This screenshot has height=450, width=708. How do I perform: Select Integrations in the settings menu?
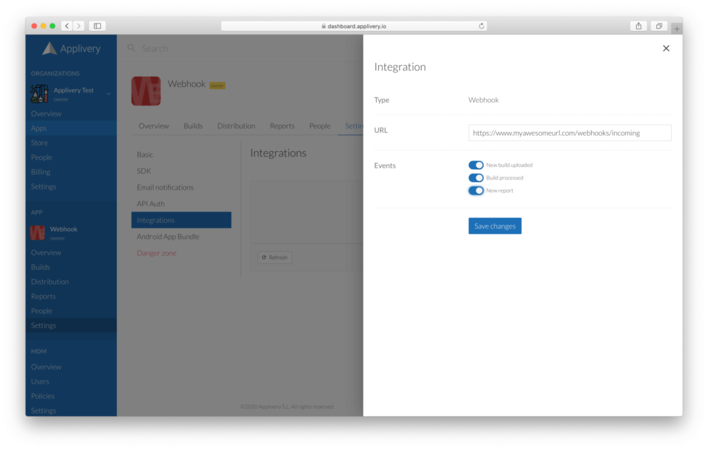(181, 220)
